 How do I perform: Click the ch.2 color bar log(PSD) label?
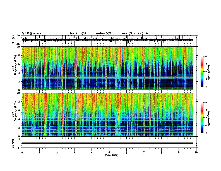[x=209, y=119]
